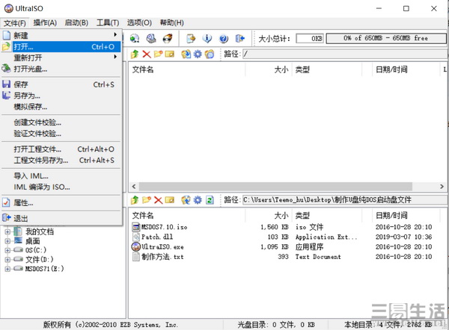The height and width of the screenshot is (330, 449).
Task: Click add files icon in image toolbar
Action: [x=186, y=54]
